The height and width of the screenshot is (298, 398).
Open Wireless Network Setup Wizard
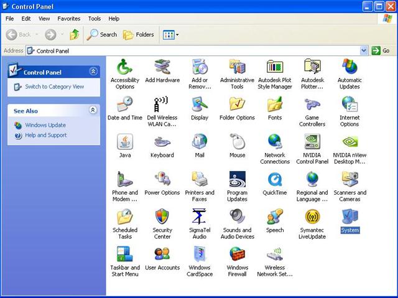(x=275, y=261)
